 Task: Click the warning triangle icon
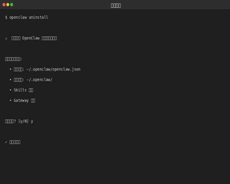pyautogui.click(x=6, y=38)
